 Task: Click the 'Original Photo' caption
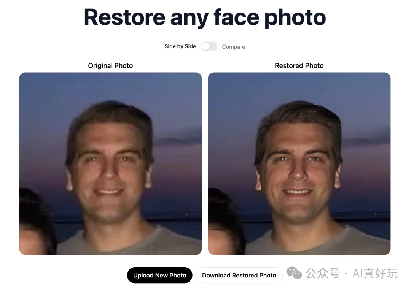click(x=110, y=65)
